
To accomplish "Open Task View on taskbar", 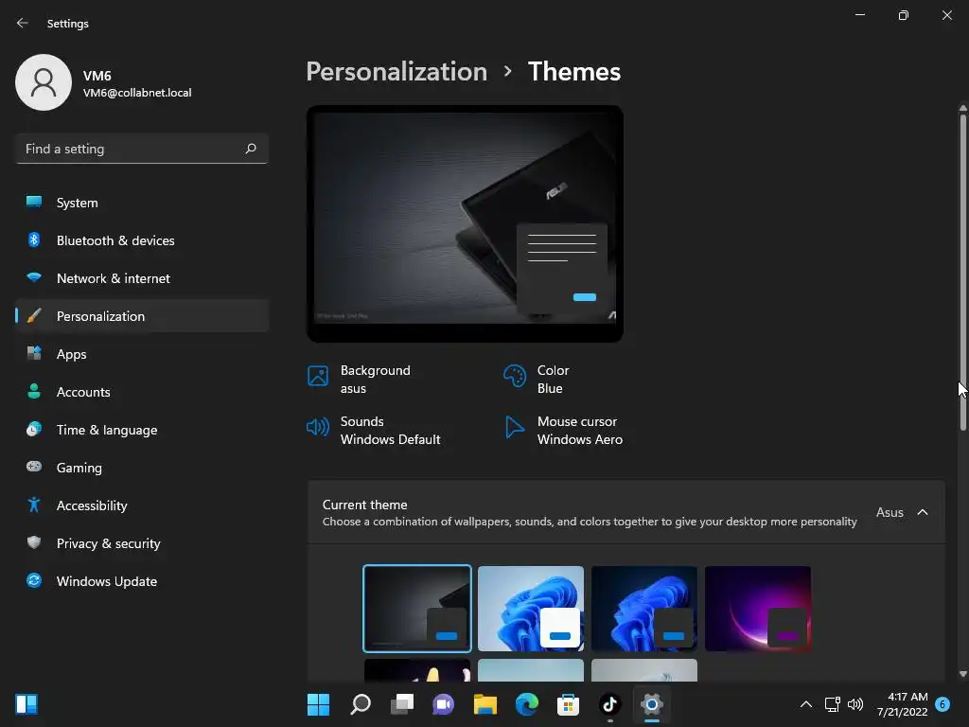I will (401, 704).
